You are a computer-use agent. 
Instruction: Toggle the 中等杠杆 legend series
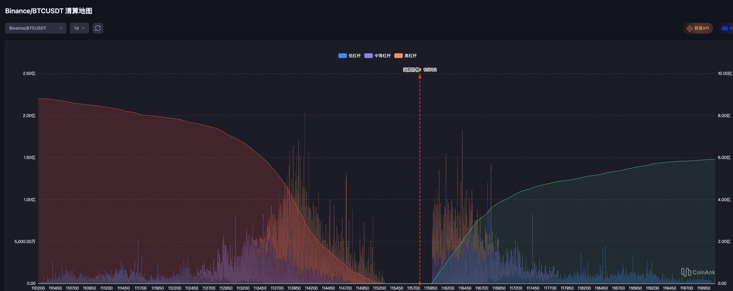pyautogui.click(x=377, y=56)
